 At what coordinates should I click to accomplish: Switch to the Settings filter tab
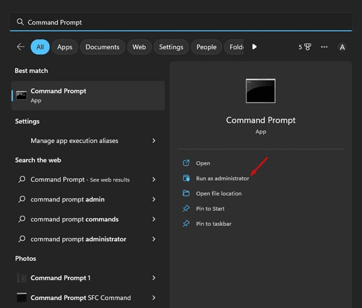pyautogui.click(x=171, y=47)
